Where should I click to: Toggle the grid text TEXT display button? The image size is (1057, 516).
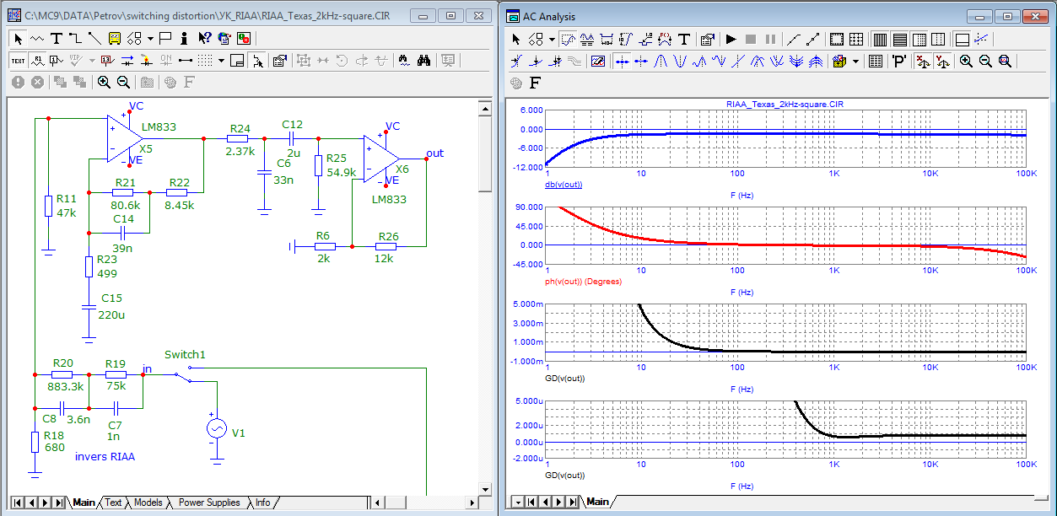(18, 61)
